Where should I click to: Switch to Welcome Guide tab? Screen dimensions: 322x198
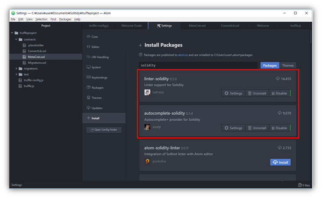click(x=131, y=26)
